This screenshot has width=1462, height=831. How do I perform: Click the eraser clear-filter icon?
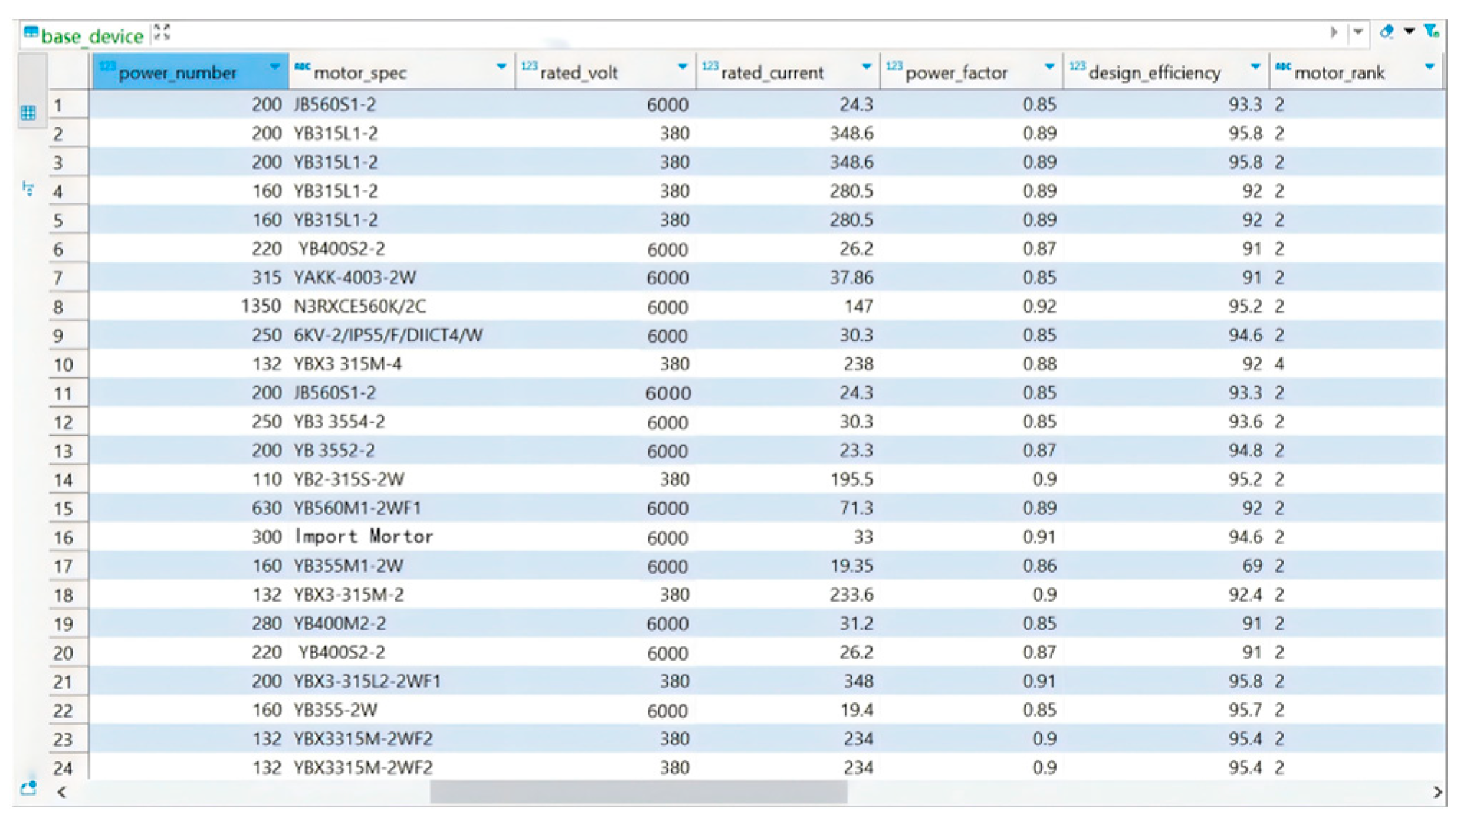[x=1387, y=32]
